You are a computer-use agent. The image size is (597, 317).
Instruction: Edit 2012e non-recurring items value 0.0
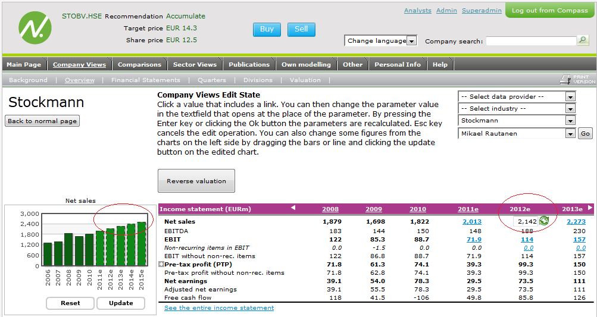529,248
